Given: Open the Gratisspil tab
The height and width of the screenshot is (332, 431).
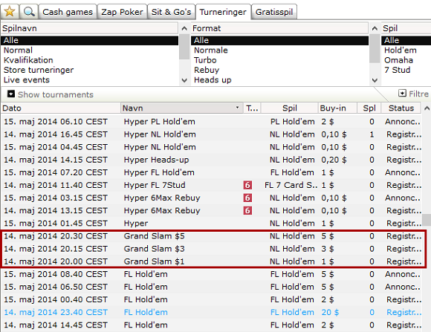Looking at the screenshot, I should (274, 12).
